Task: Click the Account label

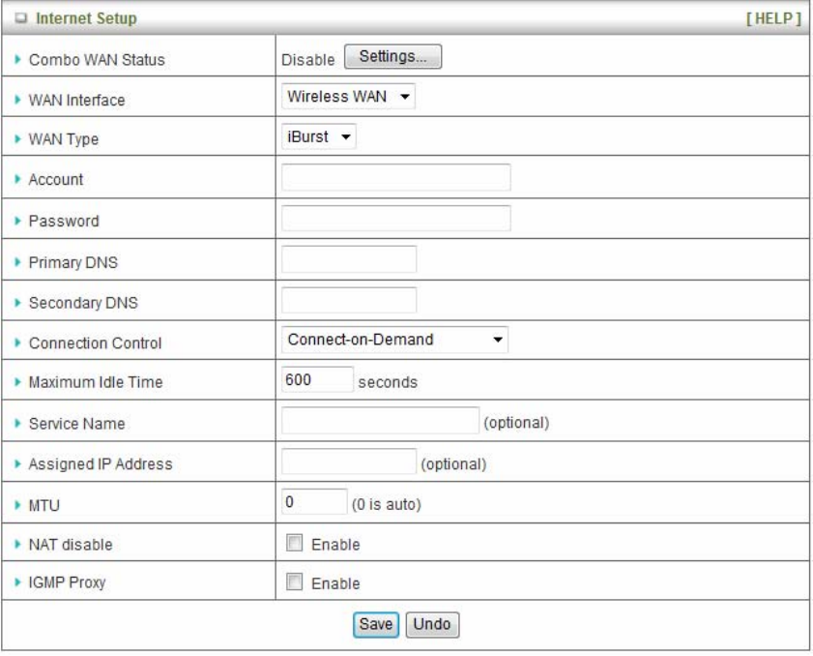Action: [56, 180]
